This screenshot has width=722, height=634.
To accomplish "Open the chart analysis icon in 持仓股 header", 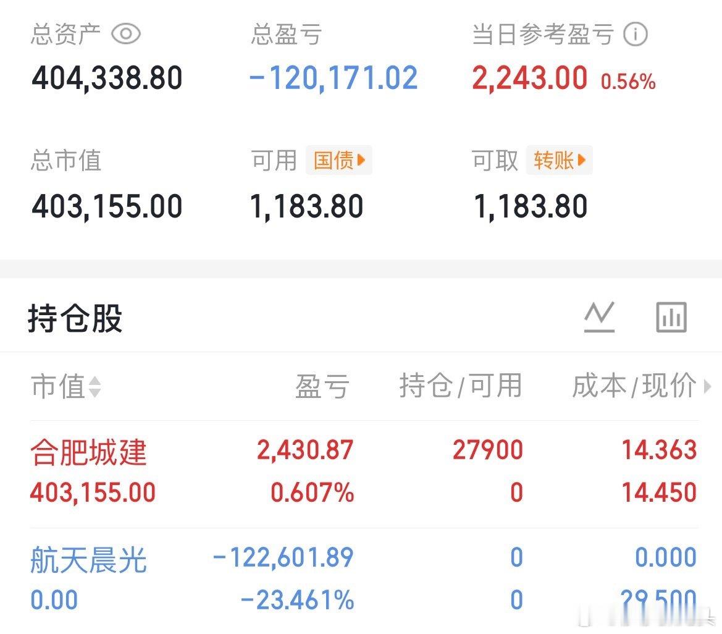I will coord(598,316).
